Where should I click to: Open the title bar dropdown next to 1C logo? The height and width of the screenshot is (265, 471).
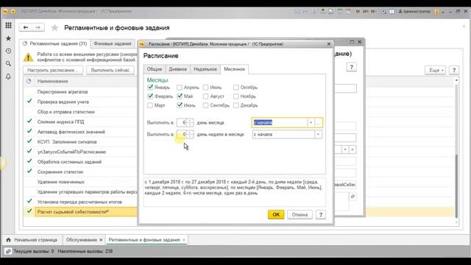(13, 12)
